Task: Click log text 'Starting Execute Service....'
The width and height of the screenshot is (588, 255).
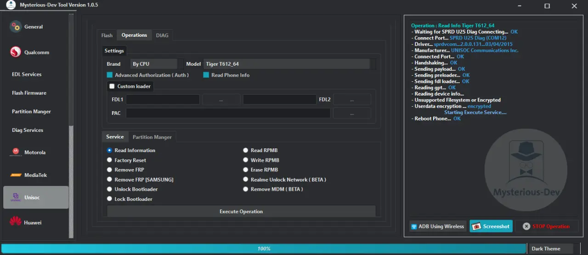Action: point(475,113)
